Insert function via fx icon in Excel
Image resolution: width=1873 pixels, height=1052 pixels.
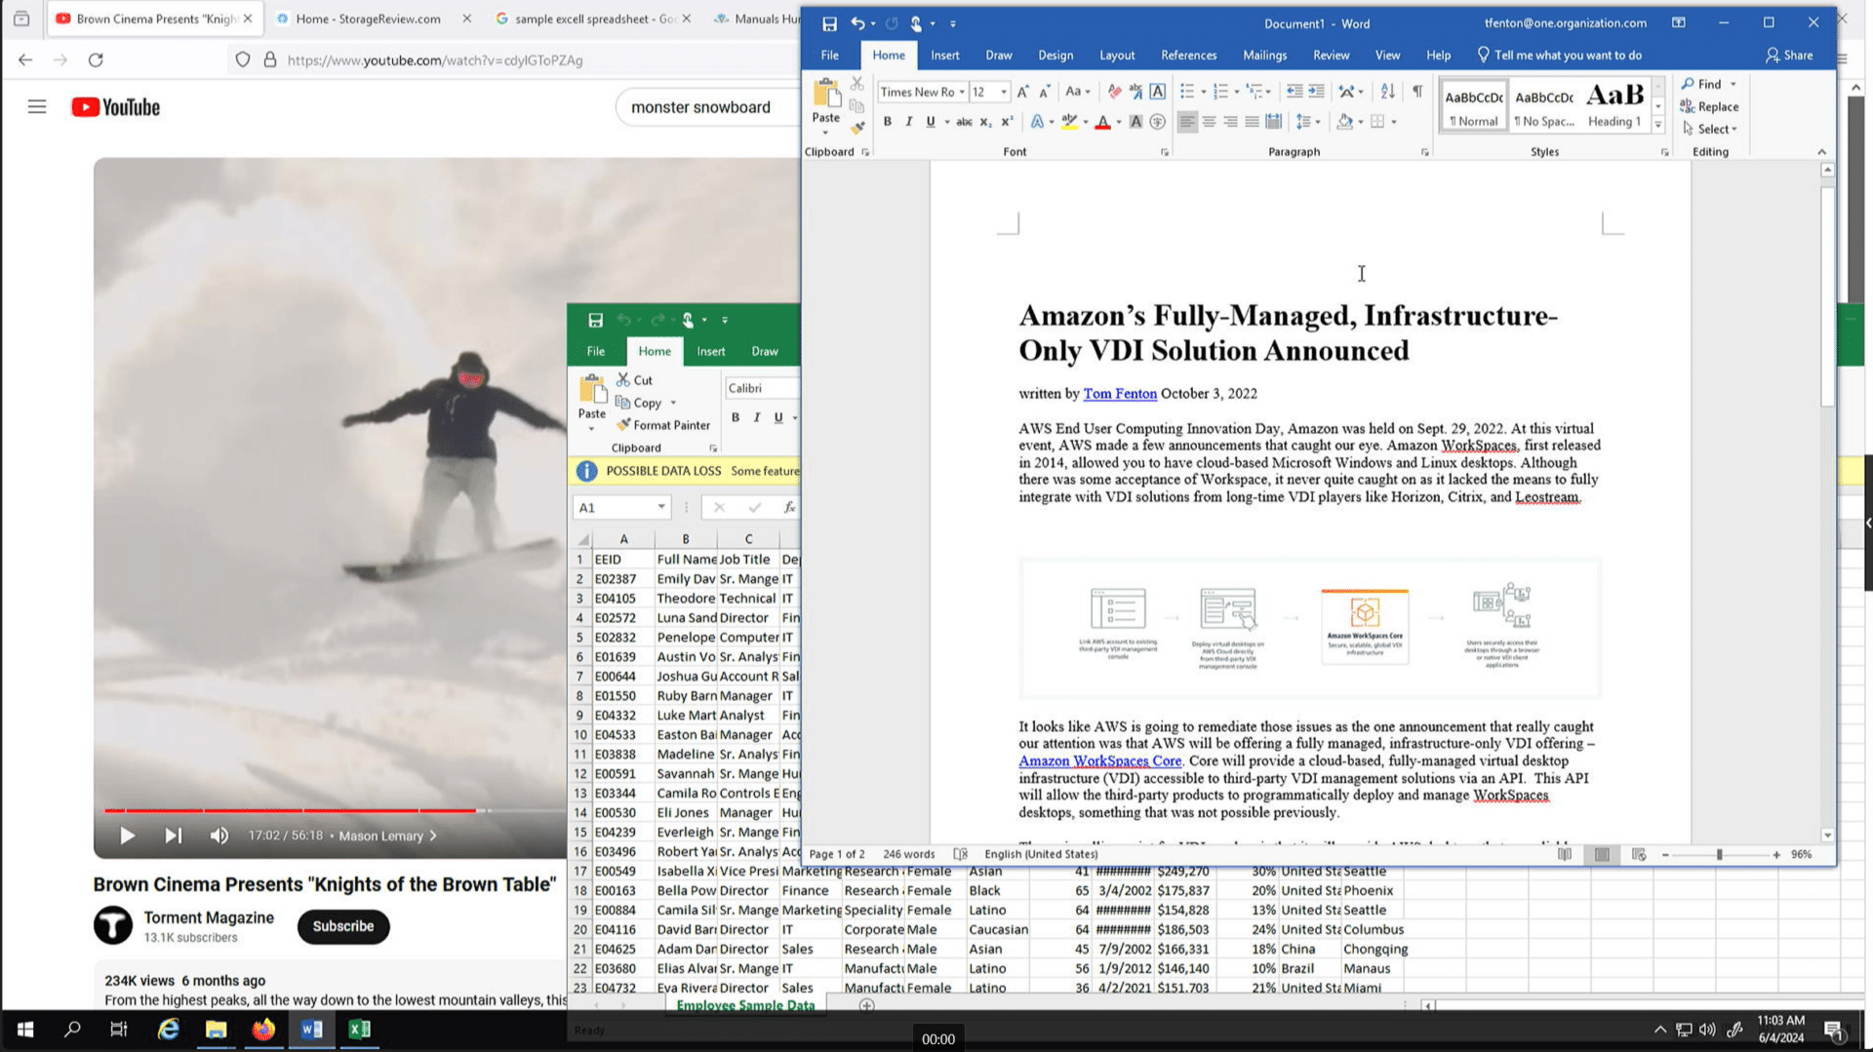(x=789, y=507)
